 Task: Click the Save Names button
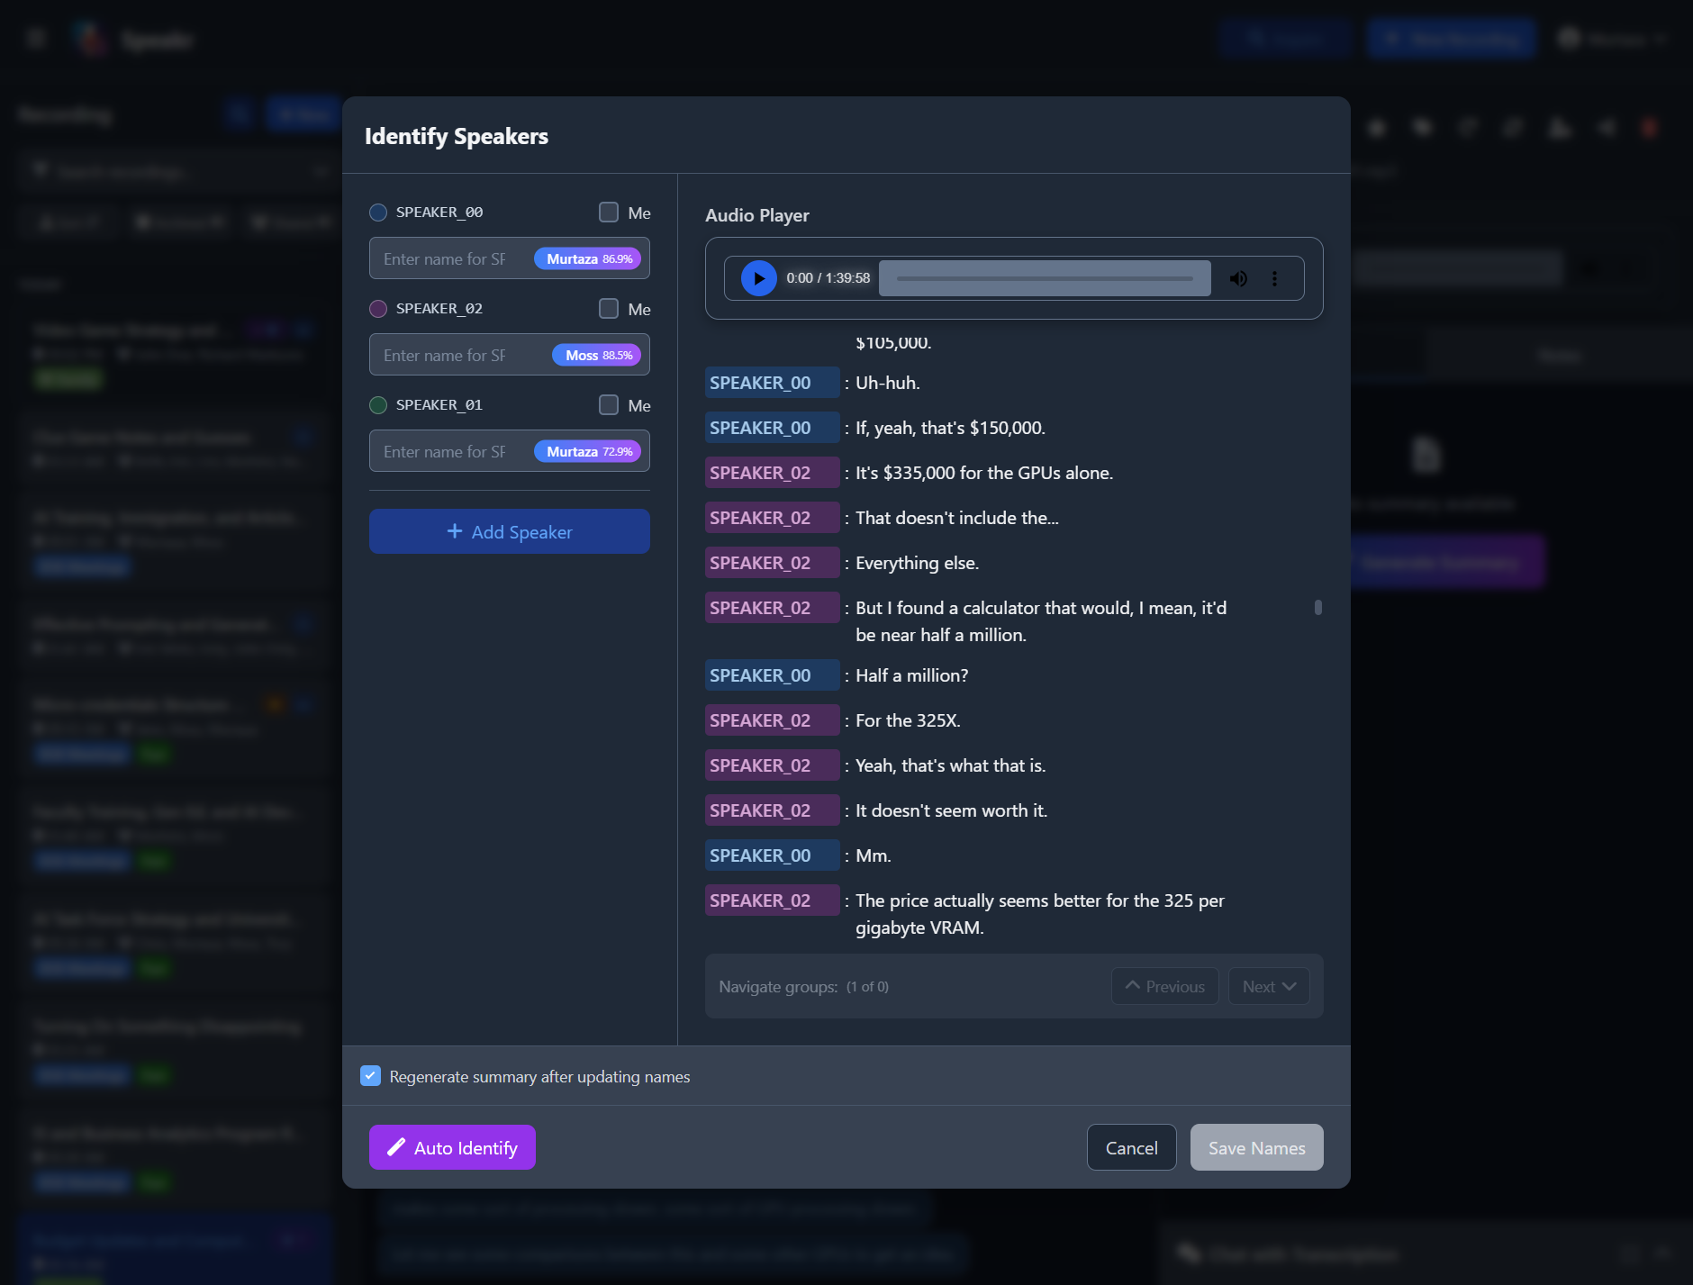pyautogui.click(x=1256, y=1146)
